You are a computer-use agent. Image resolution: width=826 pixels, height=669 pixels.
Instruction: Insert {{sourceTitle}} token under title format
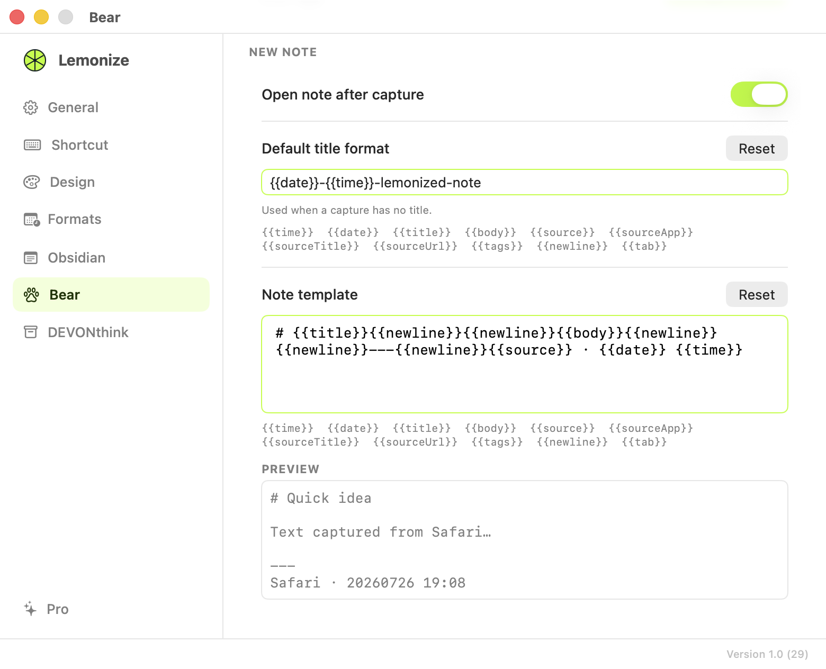click(311, 246)
